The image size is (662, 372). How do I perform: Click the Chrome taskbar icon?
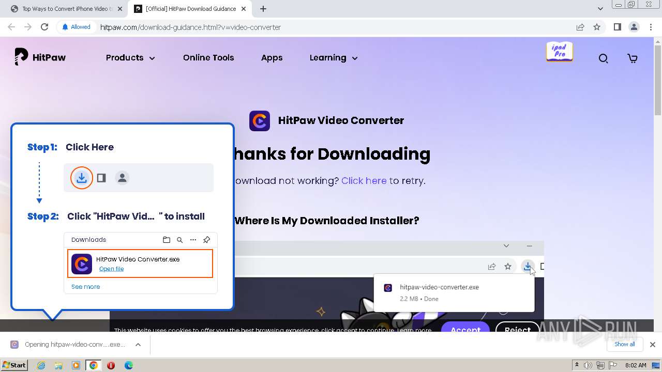94,365
